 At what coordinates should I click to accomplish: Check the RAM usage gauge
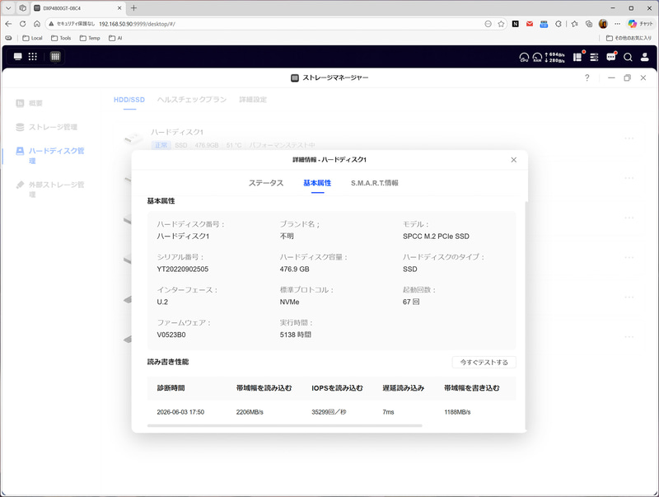click(x=537, y=57)
